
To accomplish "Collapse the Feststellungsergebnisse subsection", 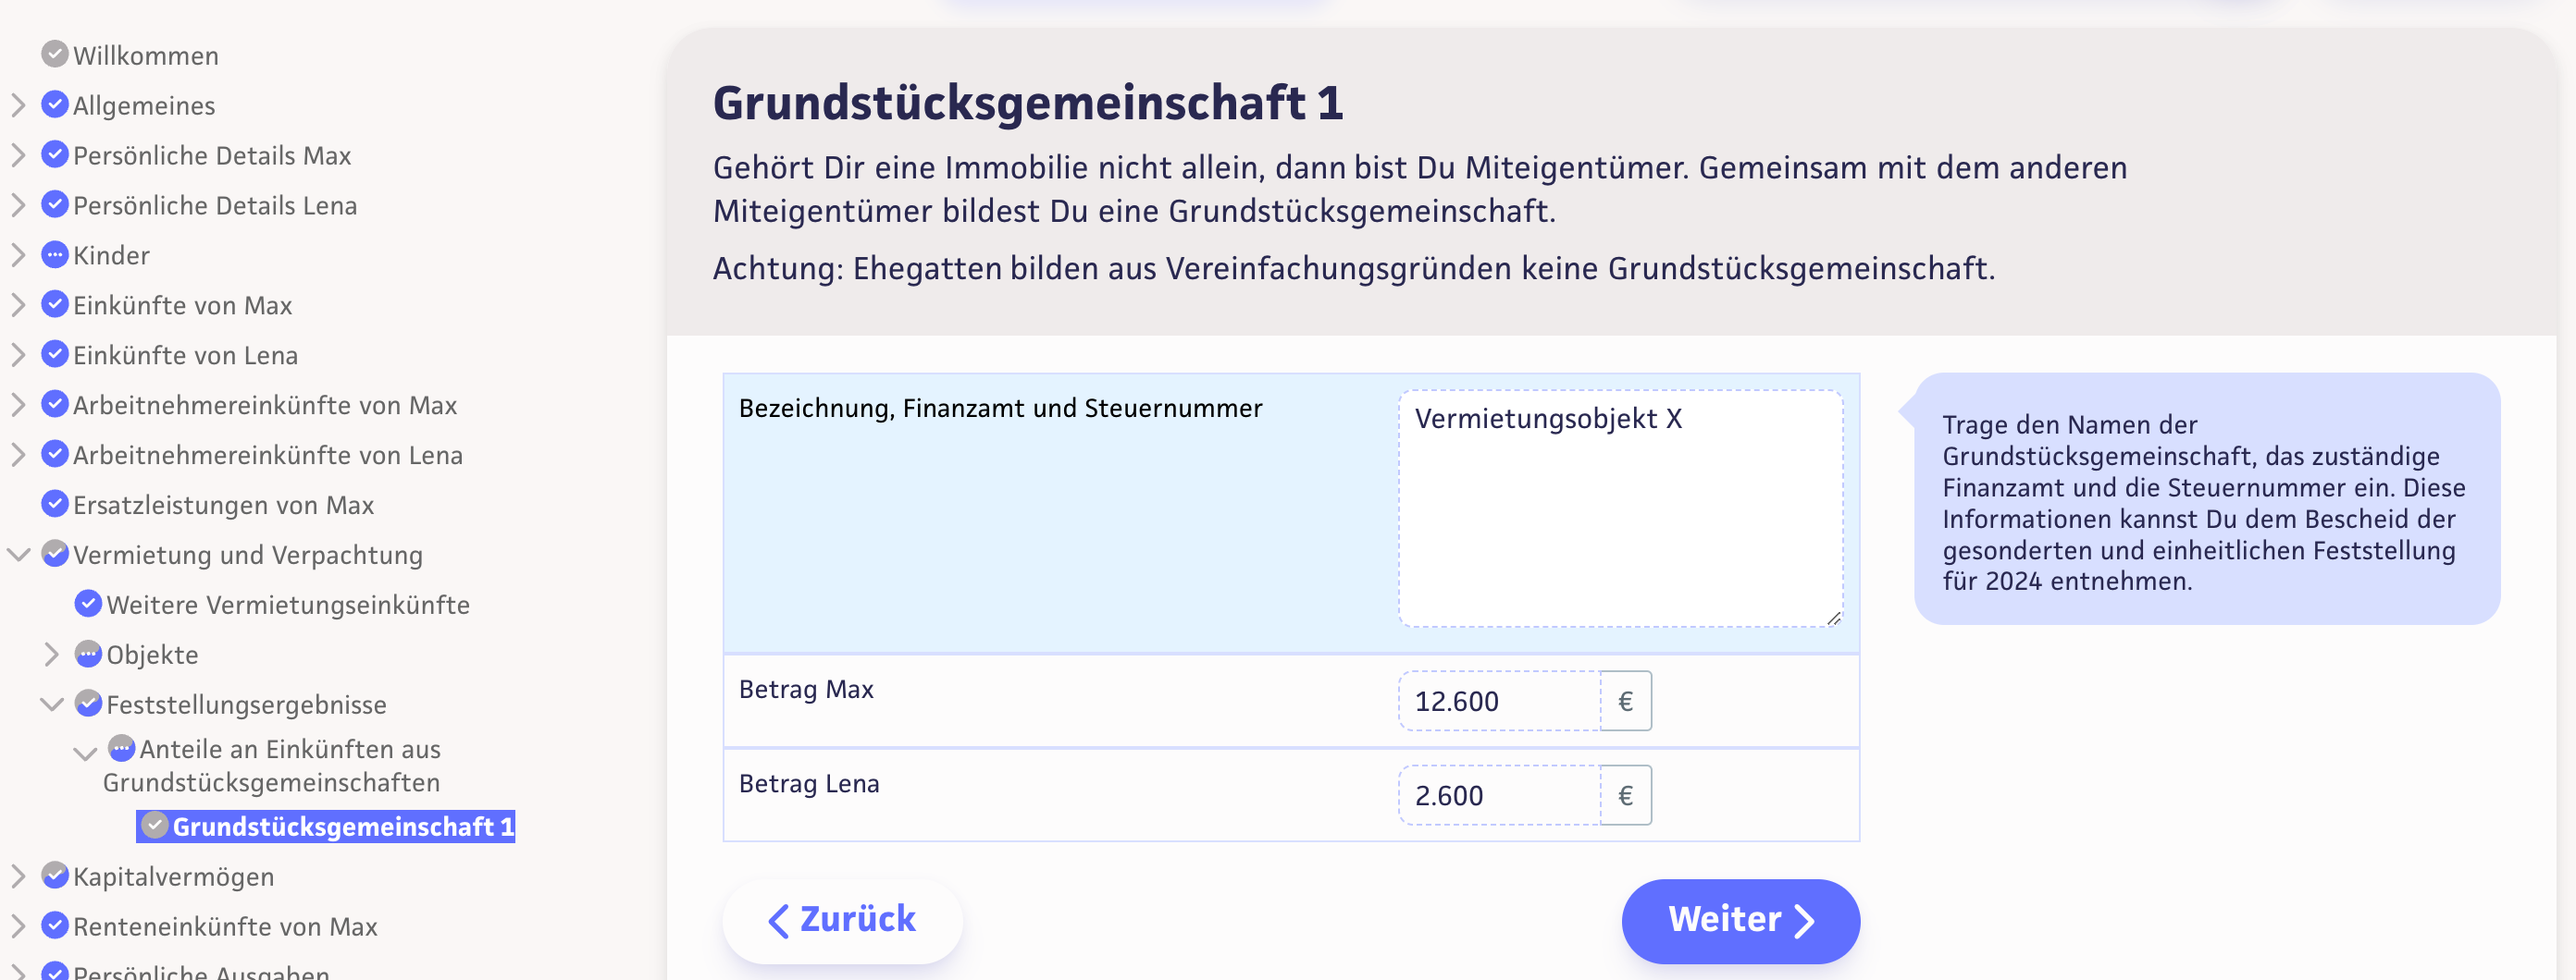I will [x=52, y=704].
